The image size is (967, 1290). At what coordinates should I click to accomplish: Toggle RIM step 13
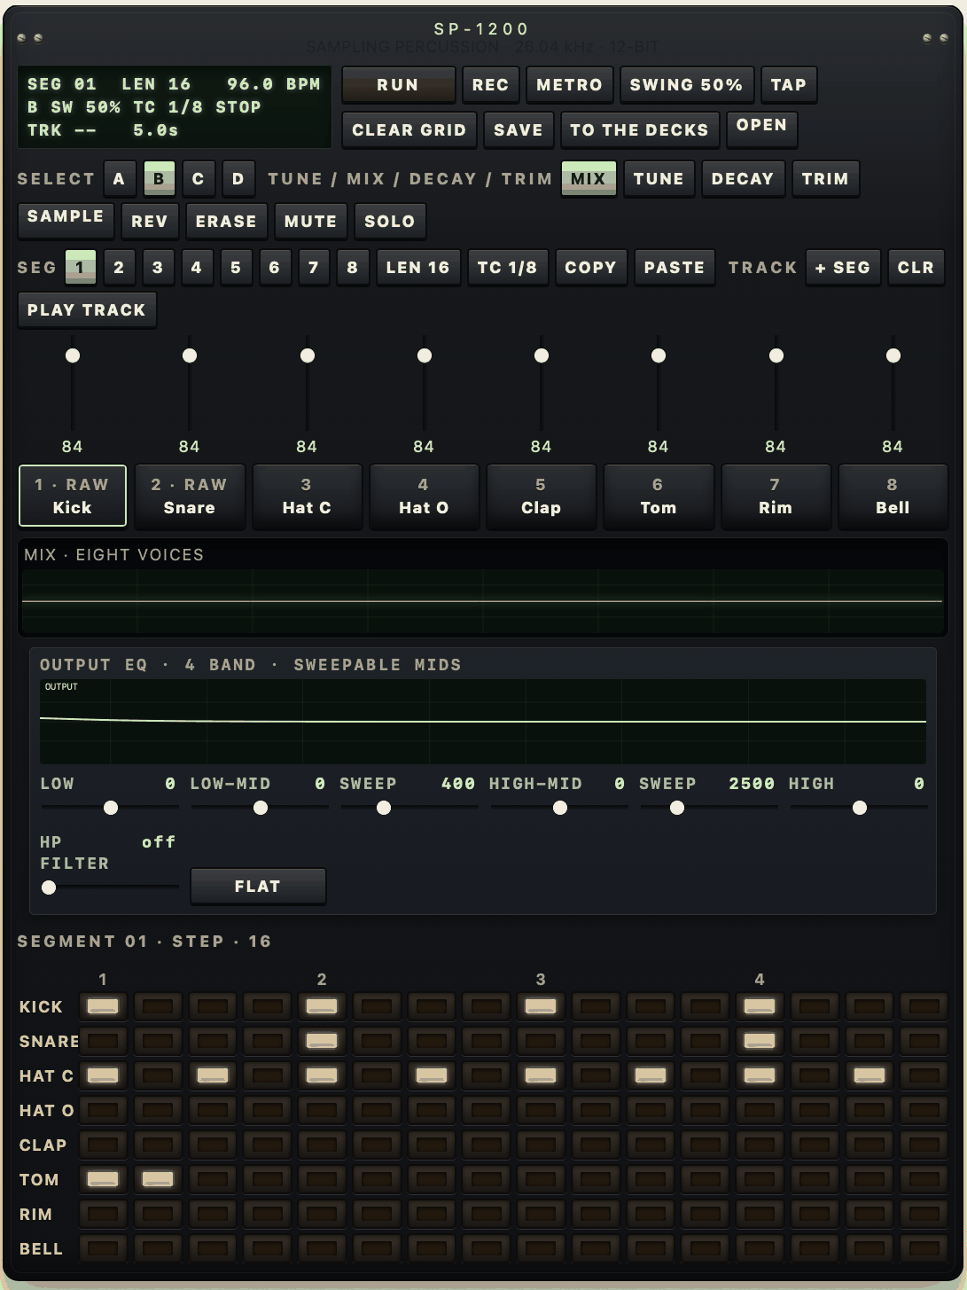point(760,1214)
